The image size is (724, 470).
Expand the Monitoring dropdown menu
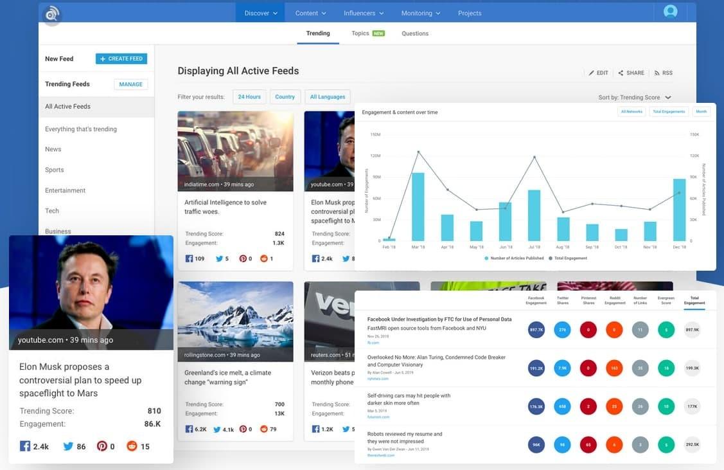421,13
